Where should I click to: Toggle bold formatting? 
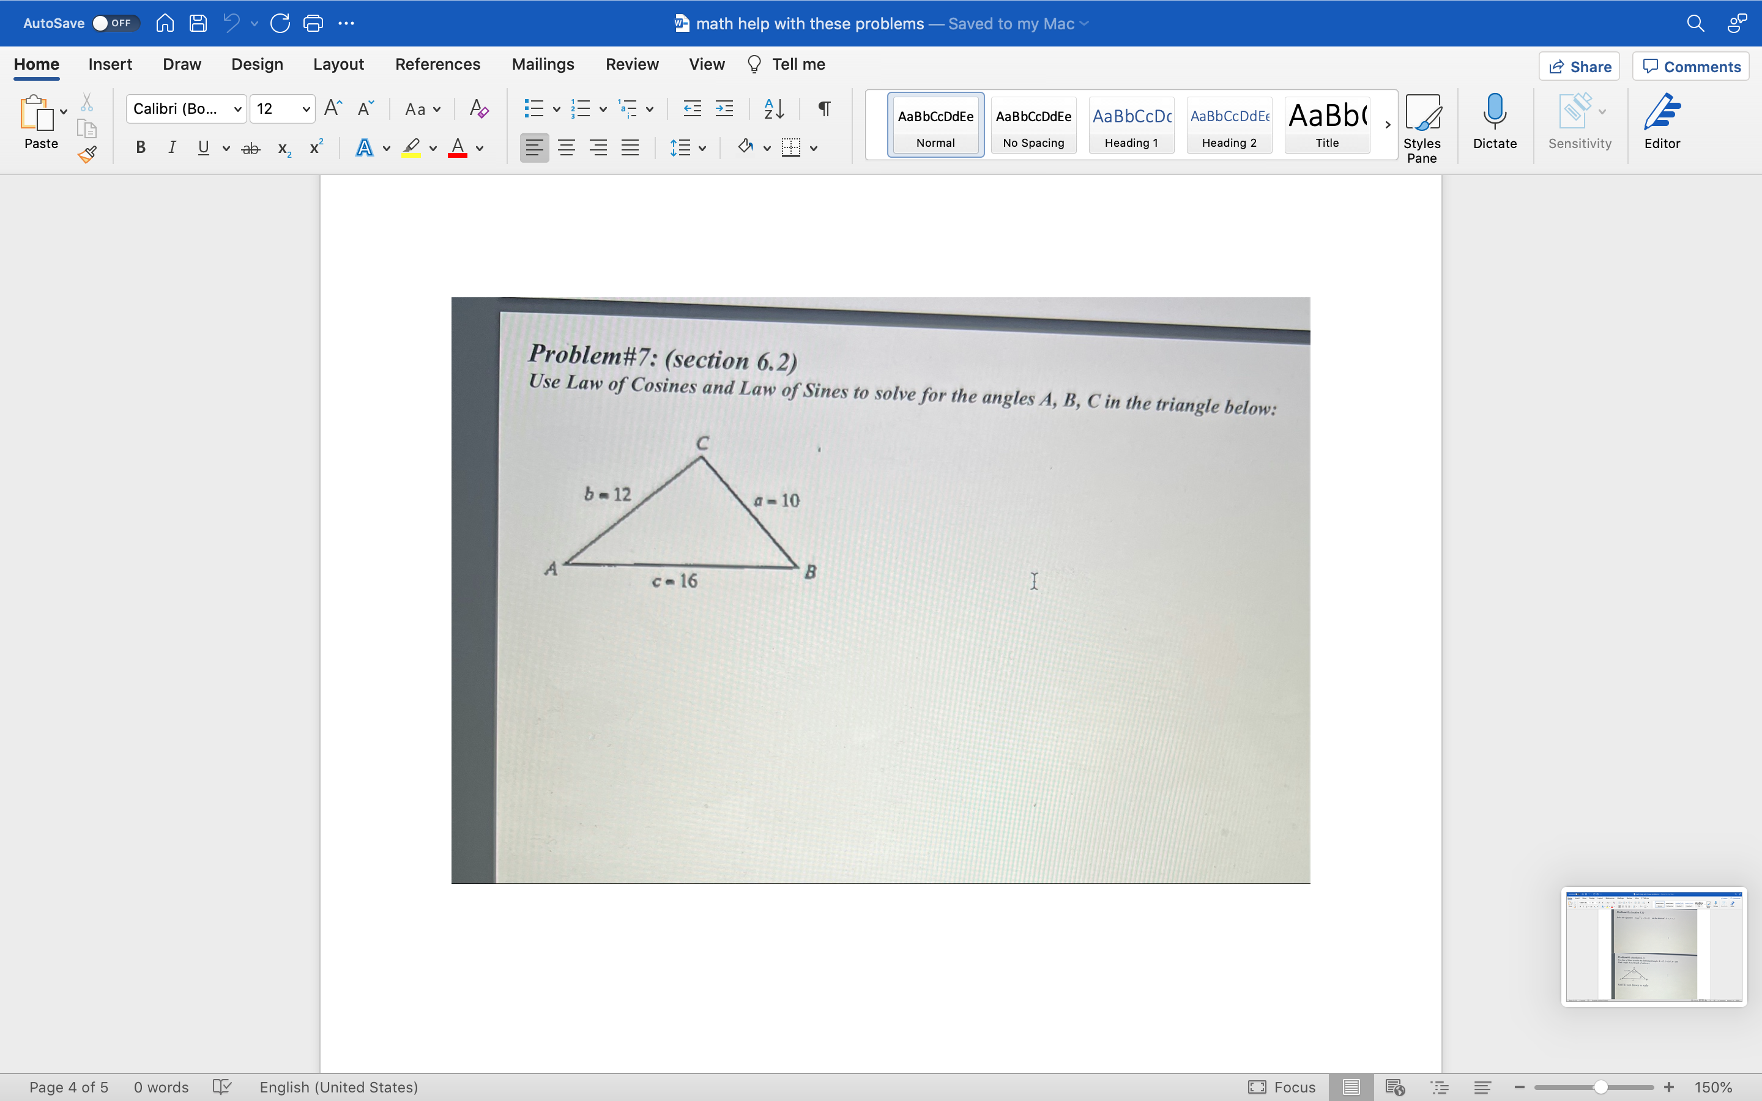[139, 147]
